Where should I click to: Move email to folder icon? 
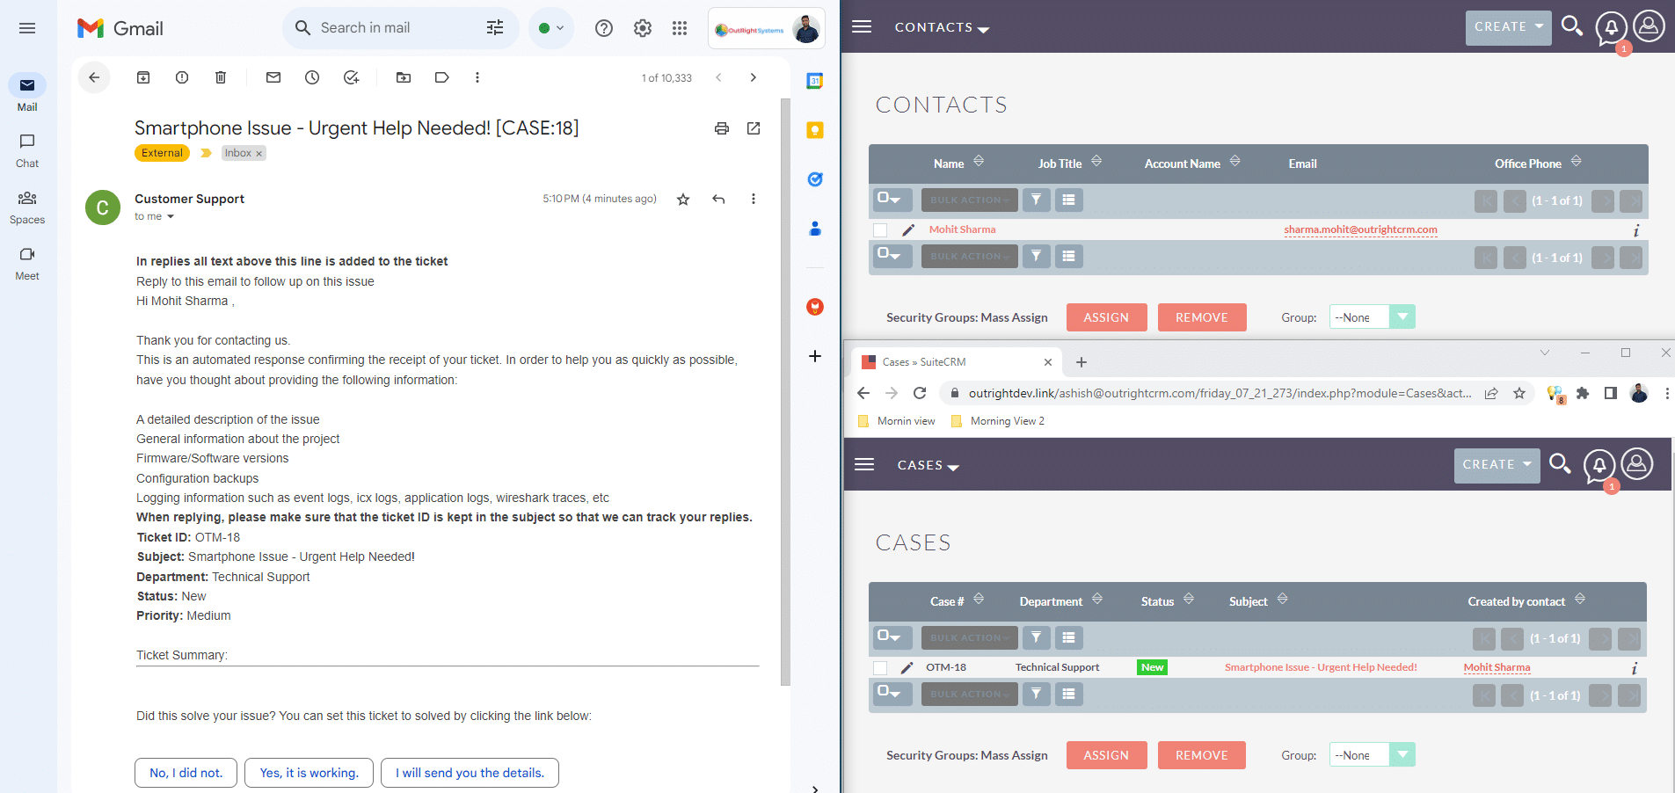(404, 77)
